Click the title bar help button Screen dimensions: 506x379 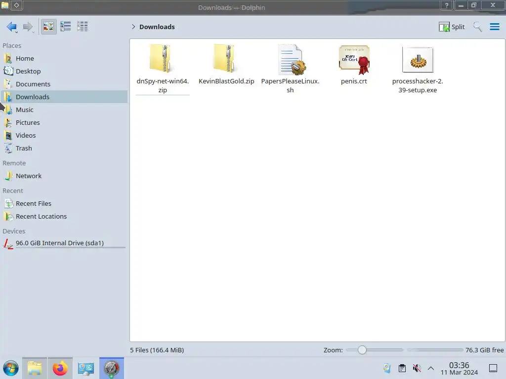click(x=447, y=5)
